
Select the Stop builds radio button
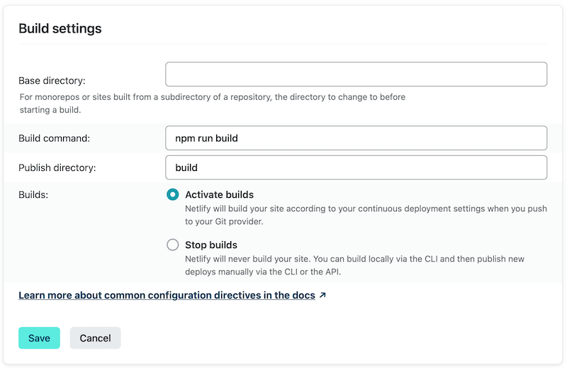click(173, 245)
